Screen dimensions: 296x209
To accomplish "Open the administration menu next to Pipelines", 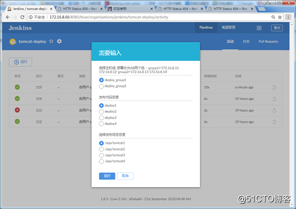I will pos(229,28).
